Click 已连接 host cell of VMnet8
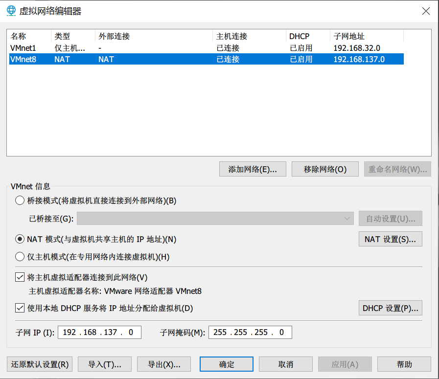Viewport: 439px width, 379px height. (228, 59)
